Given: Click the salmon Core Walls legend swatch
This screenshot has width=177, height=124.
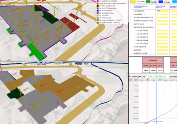Looking at the screenshot, I should click(x=97, y=18).
